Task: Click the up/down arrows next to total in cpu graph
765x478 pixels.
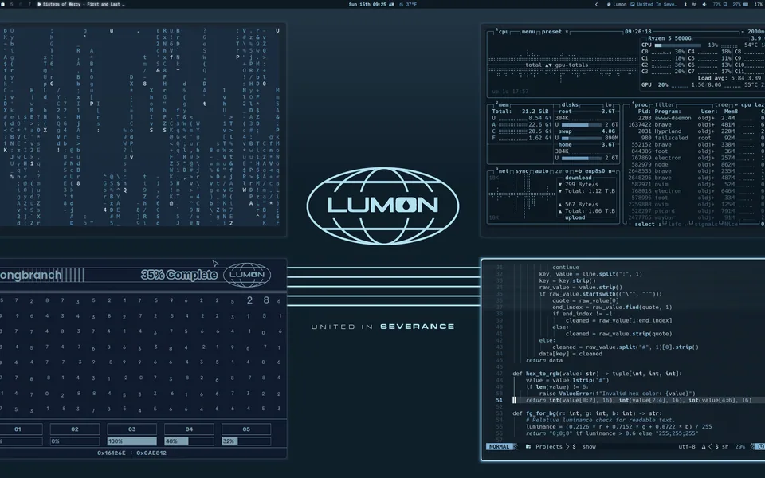Action: coord(548,65)
